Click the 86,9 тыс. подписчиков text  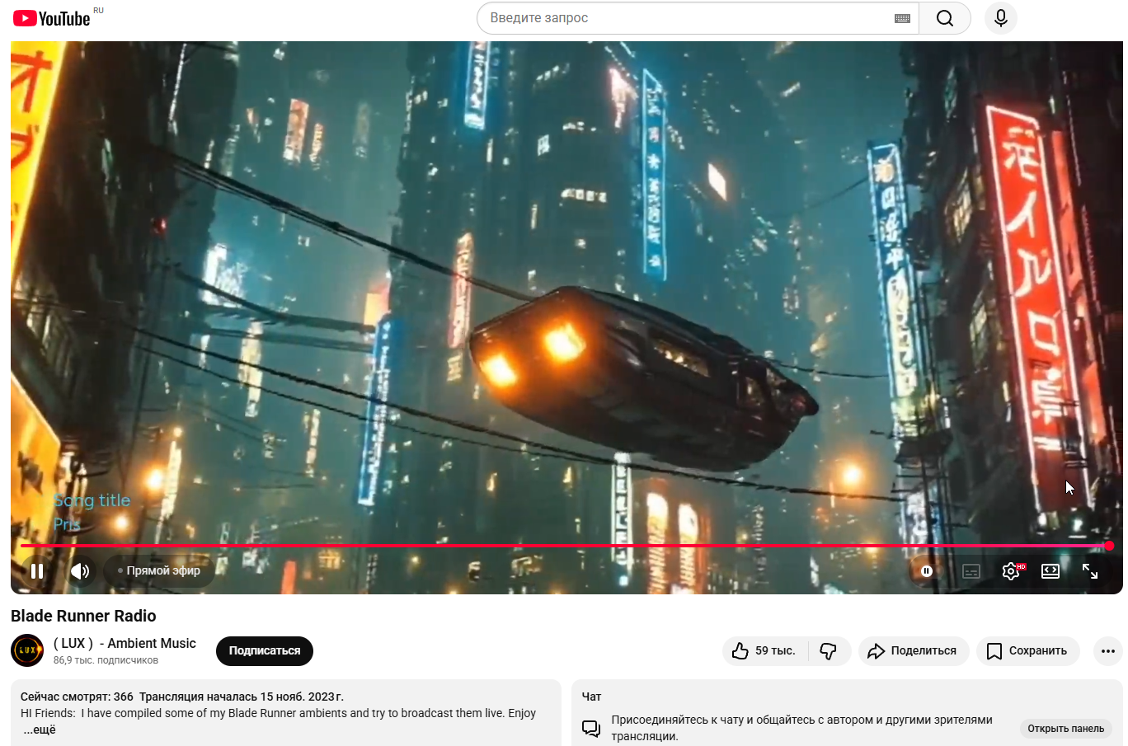pyautogui.click(x=106, y=660)
